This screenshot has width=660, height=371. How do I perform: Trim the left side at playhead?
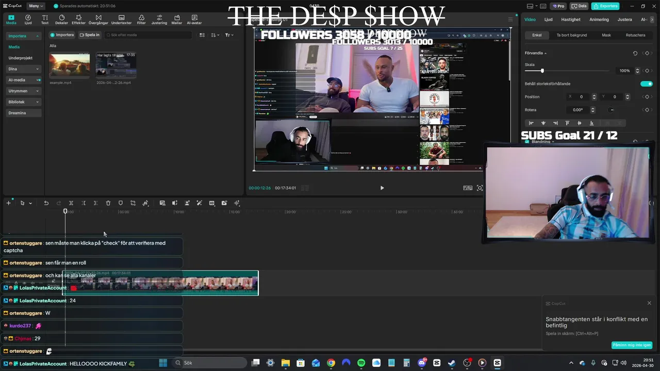[84, 203]
